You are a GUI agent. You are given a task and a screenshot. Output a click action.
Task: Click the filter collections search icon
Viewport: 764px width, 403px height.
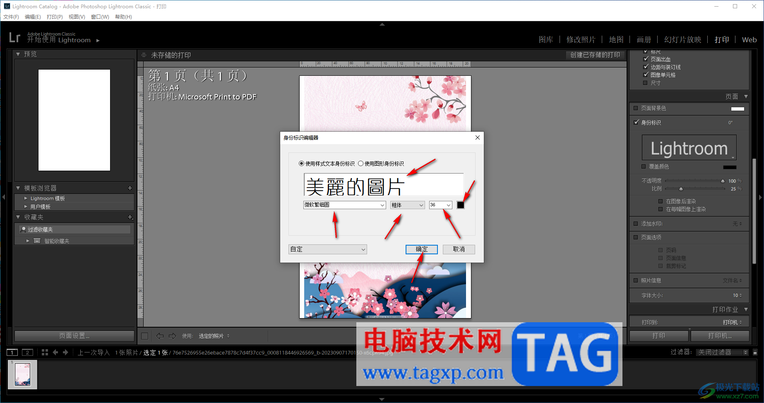[24, 229]
